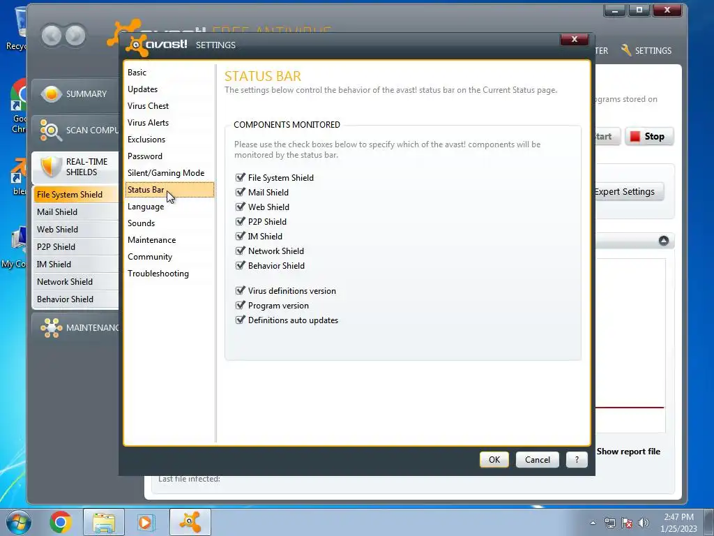Select Mail Shield in main sidebar
This screenshot has width=714, height=536.
click(x=75, y=212)
